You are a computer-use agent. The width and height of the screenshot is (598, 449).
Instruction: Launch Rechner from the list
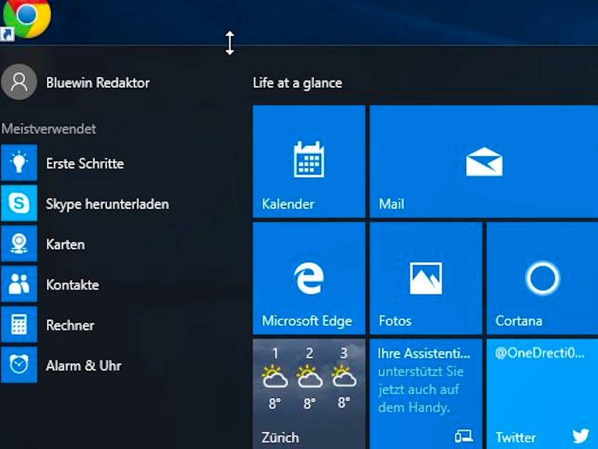(x=70, y=325)
